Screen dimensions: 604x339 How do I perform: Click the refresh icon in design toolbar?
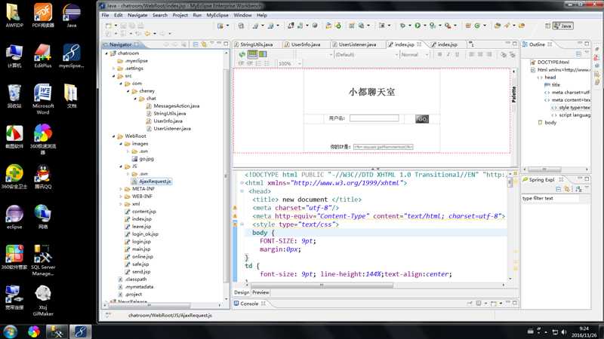tap(242, 54)
